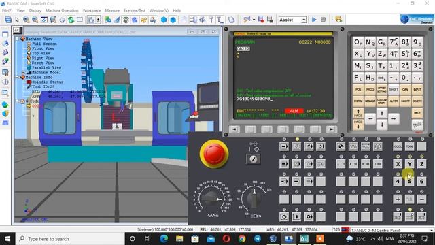The width and height of the screenshot is (435, 245).
Task: Adjust the spindle speed override knob
Action: (254, 198)
